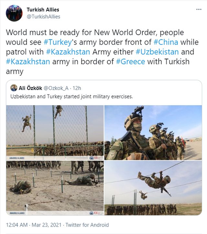Image resolution: width=207 pixels, height=234 pixels.
Task: Click the second #Kazakhstan hashtag before 'army in border'
Action: tap(28, 61)
